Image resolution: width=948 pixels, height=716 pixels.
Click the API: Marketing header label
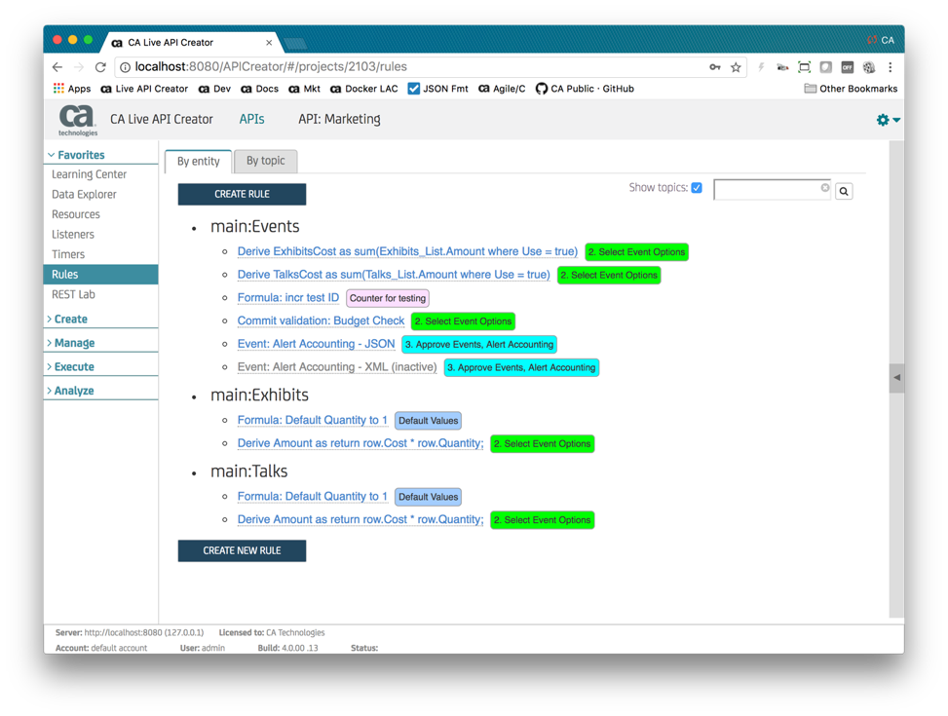click(339, 119)
